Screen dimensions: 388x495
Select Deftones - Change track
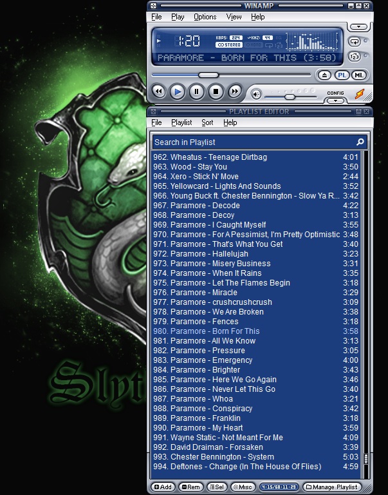(255, 466)
